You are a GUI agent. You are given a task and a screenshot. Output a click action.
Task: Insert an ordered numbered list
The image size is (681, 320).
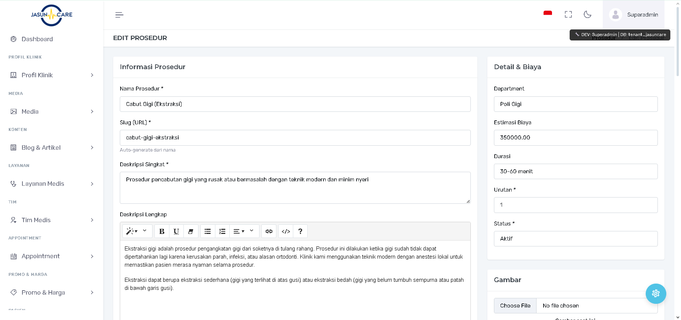click(222, 231)
